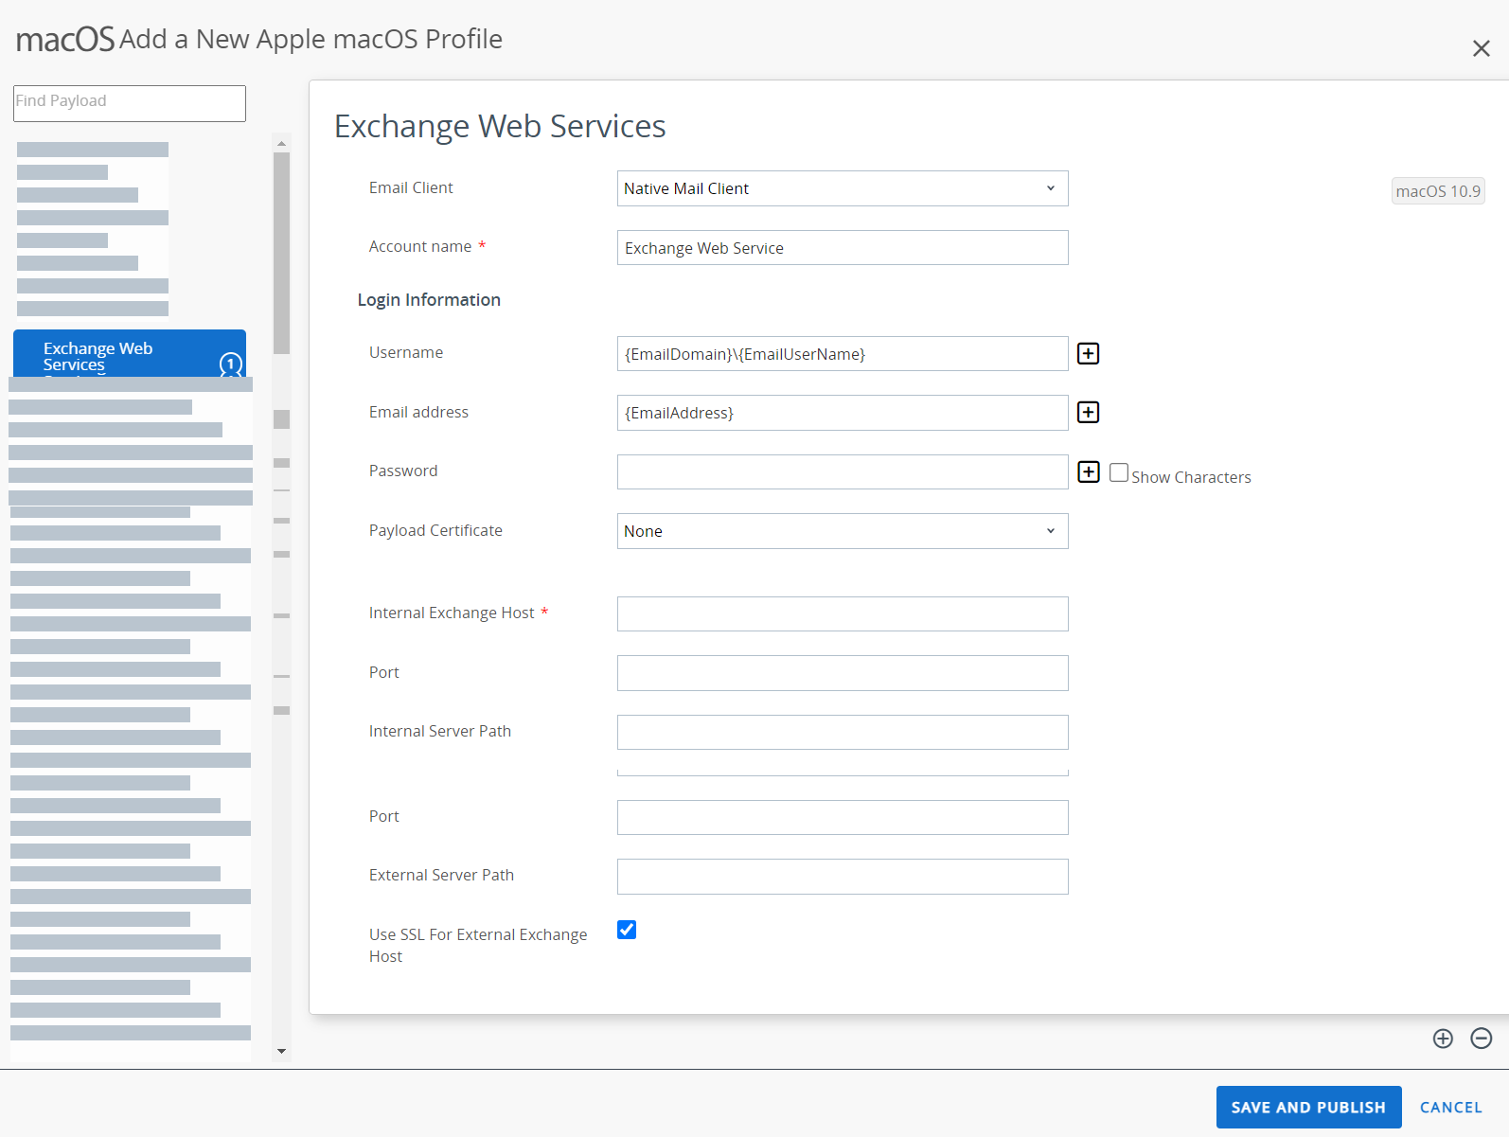The image size is (1509, 1137).
Task: Click the Internal Server Path field
Action: (843, 732)
